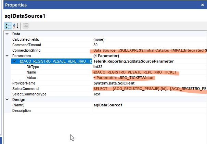The width and height of the screenshot is (207, 144).
Task: Select the SelectCommandType value Text
Action: (97, 94)
